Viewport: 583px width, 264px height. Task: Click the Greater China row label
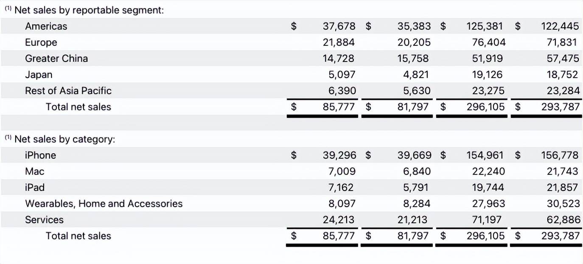pyautogui.click(x=56, y=59)
